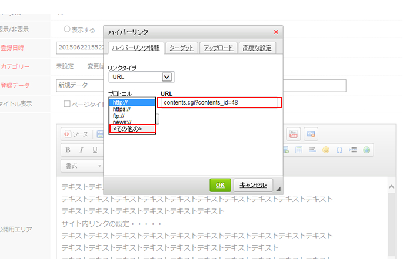Image resolution: width=403 pixels, height=259 pixels.
Task: Choose https:// from the protocol list
Action: point(121,109)
